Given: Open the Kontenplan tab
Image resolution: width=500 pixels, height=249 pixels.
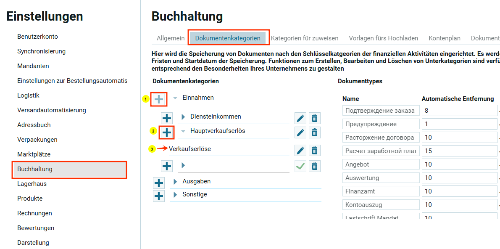Looking at the screenshot, I should (445, 38).
